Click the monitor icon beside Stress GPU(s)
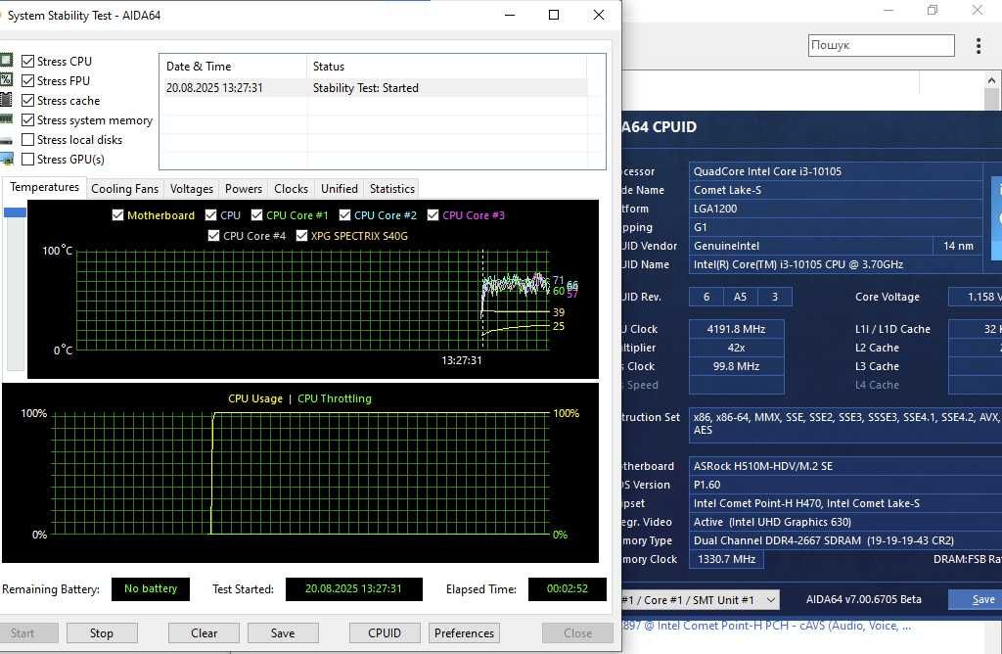Image resolution: width=1002 pixels, height=654 pixels. click(x=7, y=160)
